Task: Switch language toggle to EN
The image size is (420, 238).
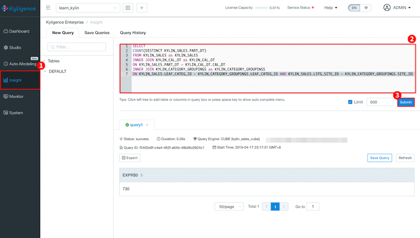Action: point(354,8)
